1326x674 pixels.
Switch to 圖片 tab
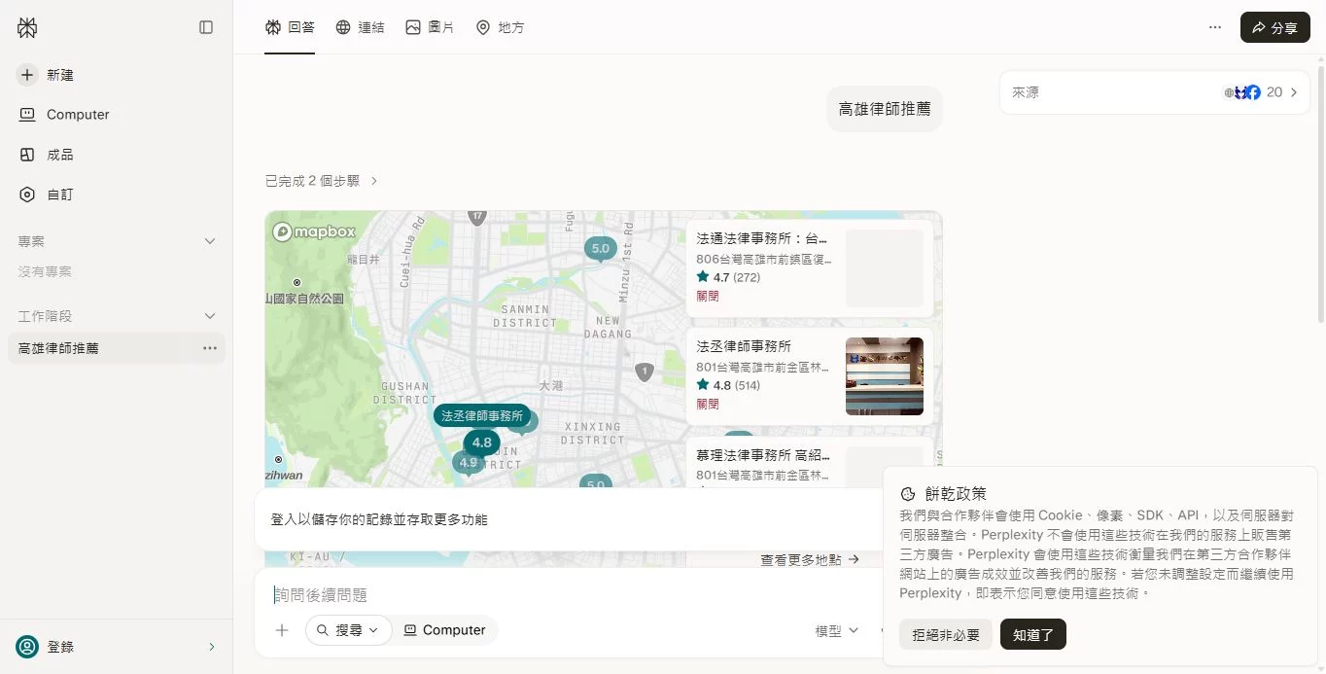point(430,27)
